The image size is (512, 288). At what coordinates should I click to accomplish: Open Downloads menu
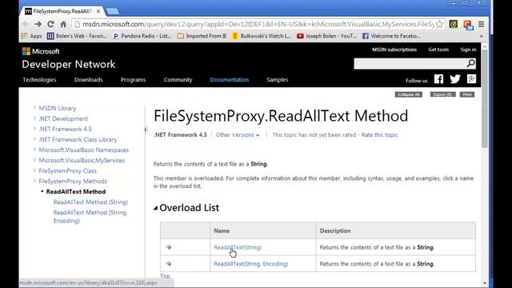click(x=88, y=80)
